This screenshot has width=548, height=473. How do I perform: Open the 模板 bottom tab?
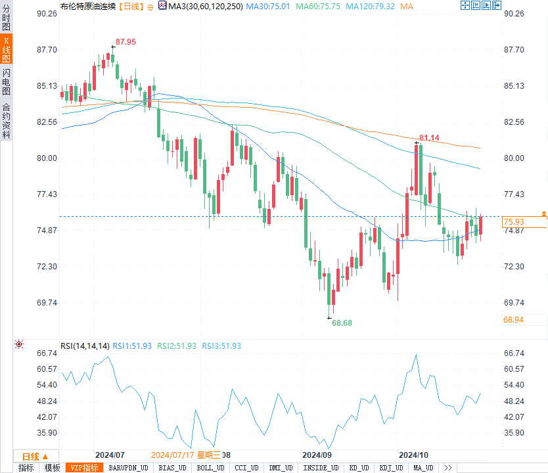53,468
